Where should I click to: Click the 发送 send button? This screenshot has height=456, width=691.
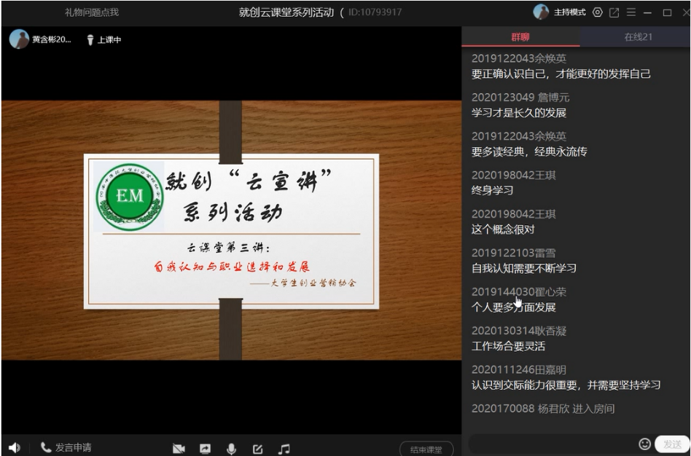[671, 444]
